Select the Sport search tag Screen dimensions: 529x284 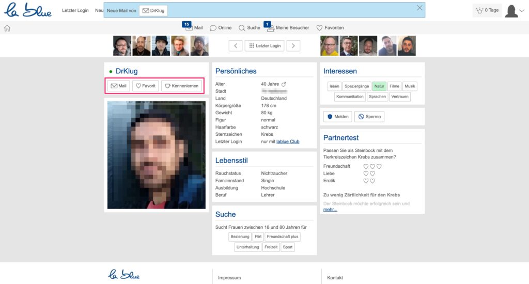[x=288, y=247]
